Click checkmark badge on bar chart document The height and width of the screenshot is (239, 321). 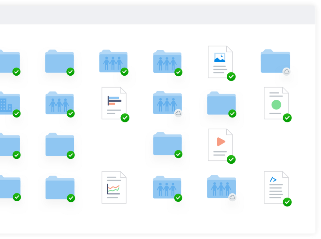(x=125, y=118)
